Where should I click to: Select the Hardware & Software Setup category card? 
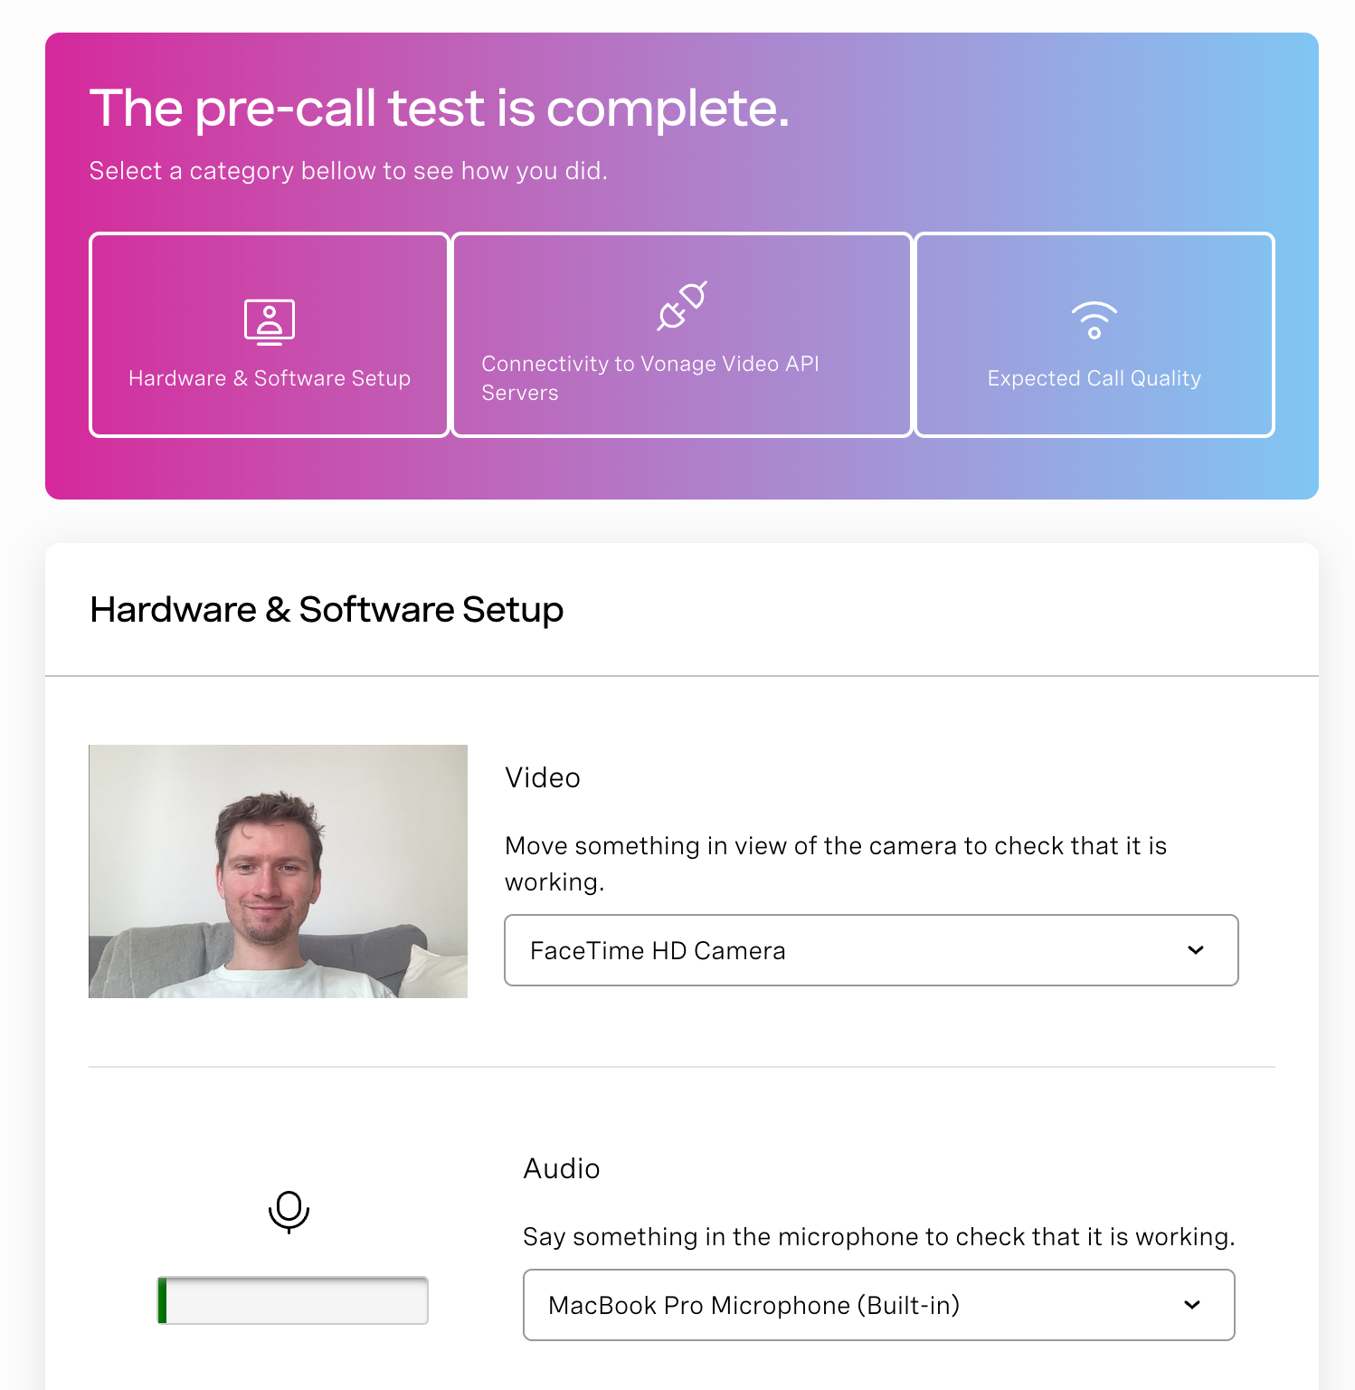click(270, 335)
